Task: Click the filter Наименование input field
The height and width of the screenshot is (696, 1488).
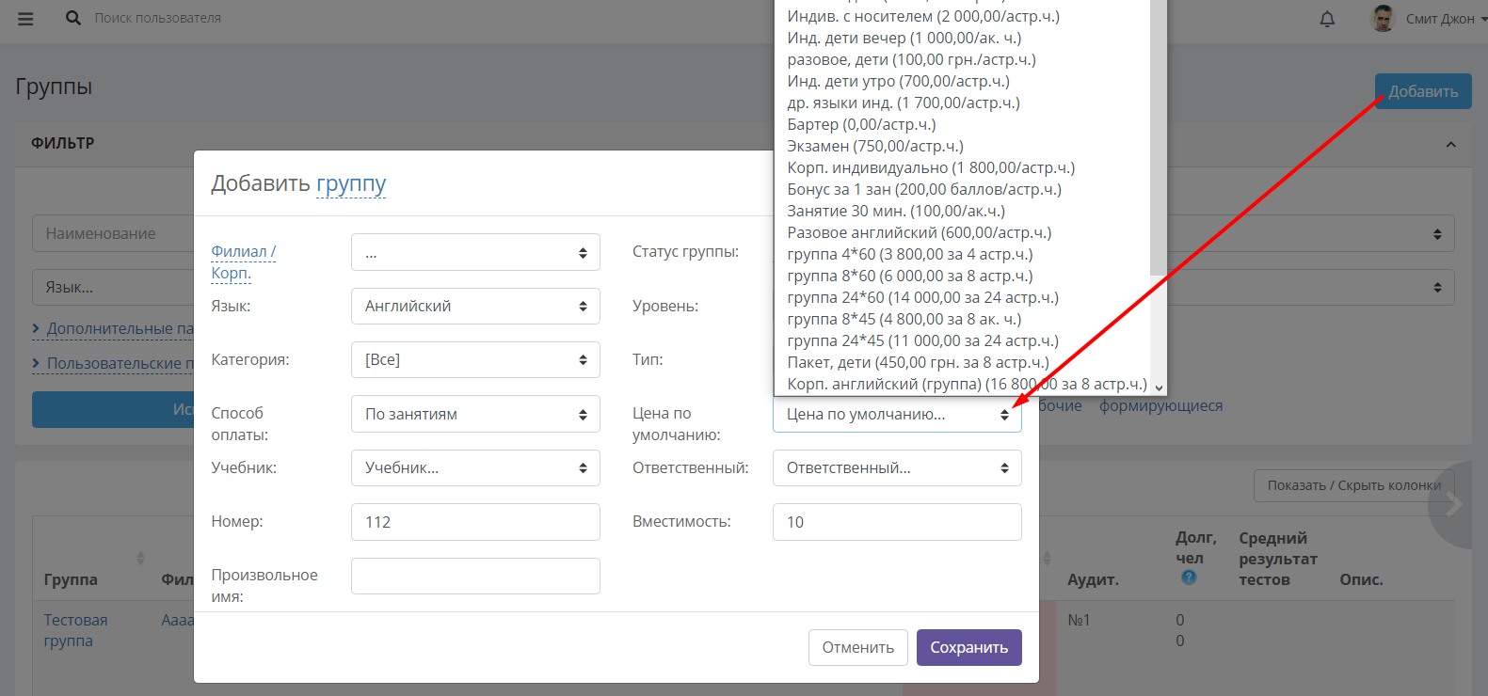Action: click(x=113, y=233)
